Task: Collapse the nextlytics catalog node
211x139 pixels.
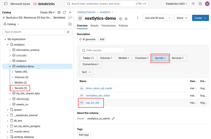Action: pos(8,45)
